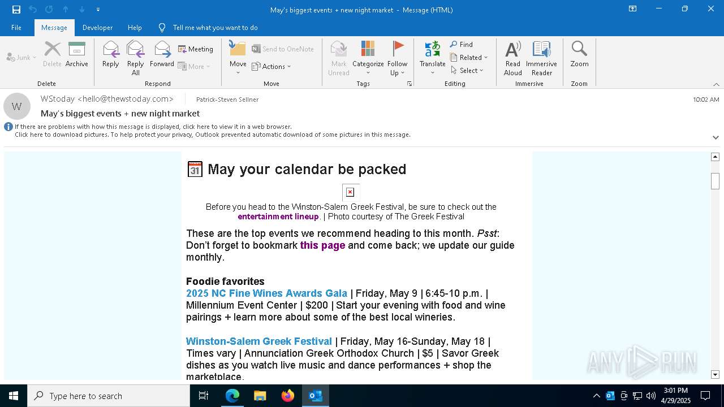Switch to the Message tab
The image size is (724, 407).
54,27
